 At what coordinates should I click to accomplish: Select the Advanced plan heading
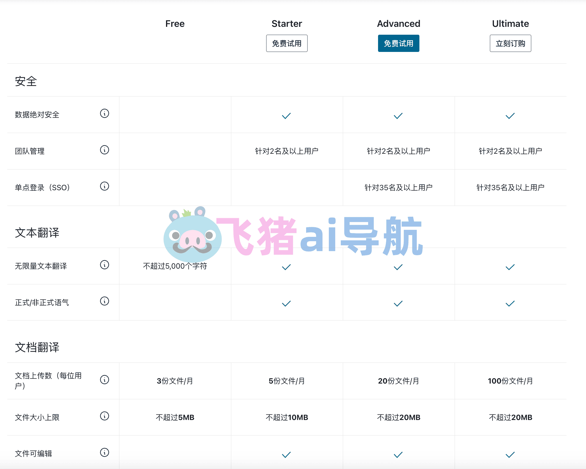pyautogui.click(x=398, y=24)
